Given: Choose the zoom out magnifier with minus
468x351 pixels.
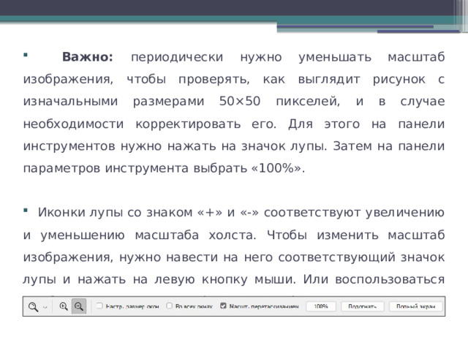Looking at the screenshot, I should click(79, 306).
